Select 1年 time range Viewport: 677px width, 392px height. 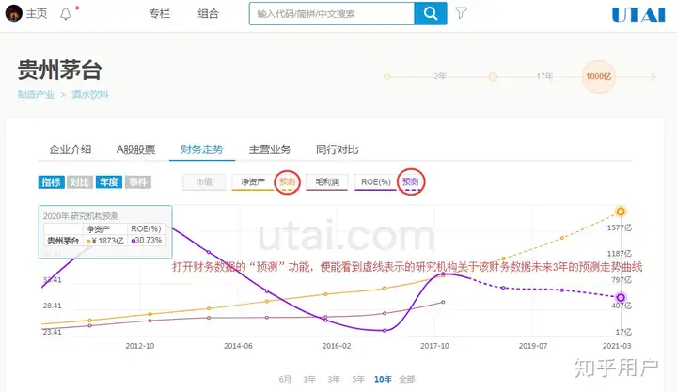pos(309,379)
